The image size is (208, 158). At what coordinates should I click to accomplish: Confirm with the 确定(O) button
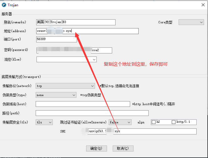point(96,149)
